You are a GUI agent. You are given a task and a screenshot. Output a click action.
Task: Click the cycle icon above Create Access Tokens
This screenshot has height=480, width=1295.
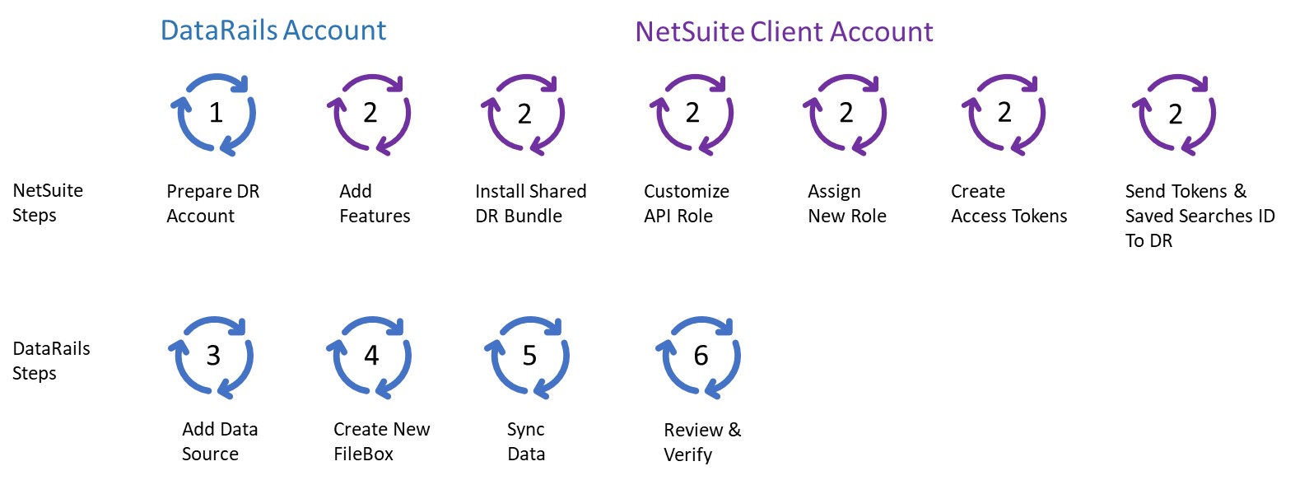click(x=1004, y=114)
